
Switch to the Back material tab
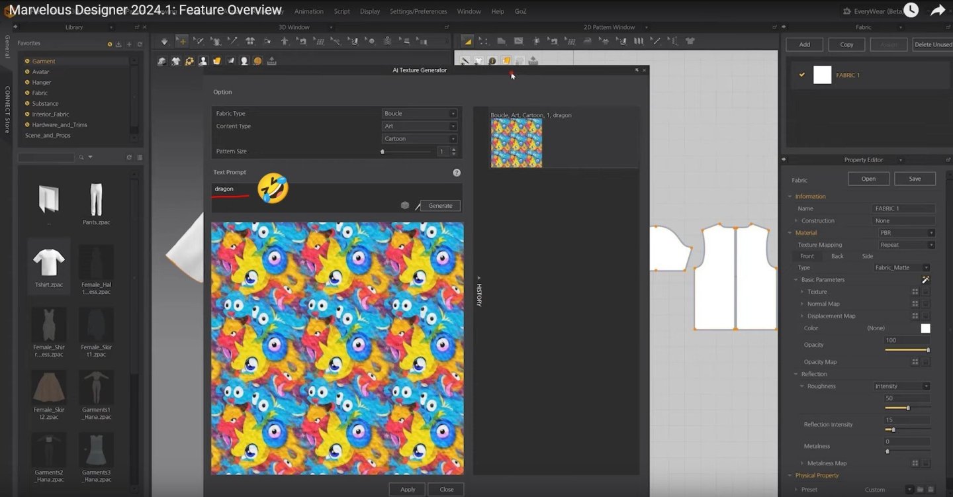point(837,256)
